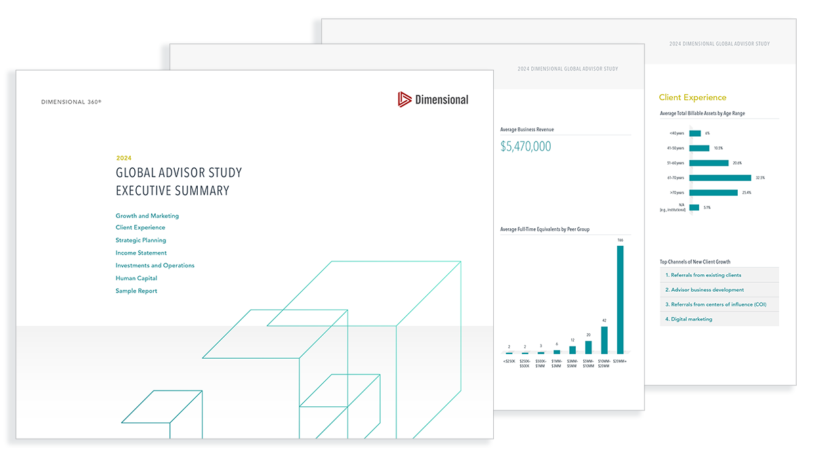This screenshot has height=457, width=813.
Task: Click the $5,470,000 revenue figure
Action: point(526,146)
